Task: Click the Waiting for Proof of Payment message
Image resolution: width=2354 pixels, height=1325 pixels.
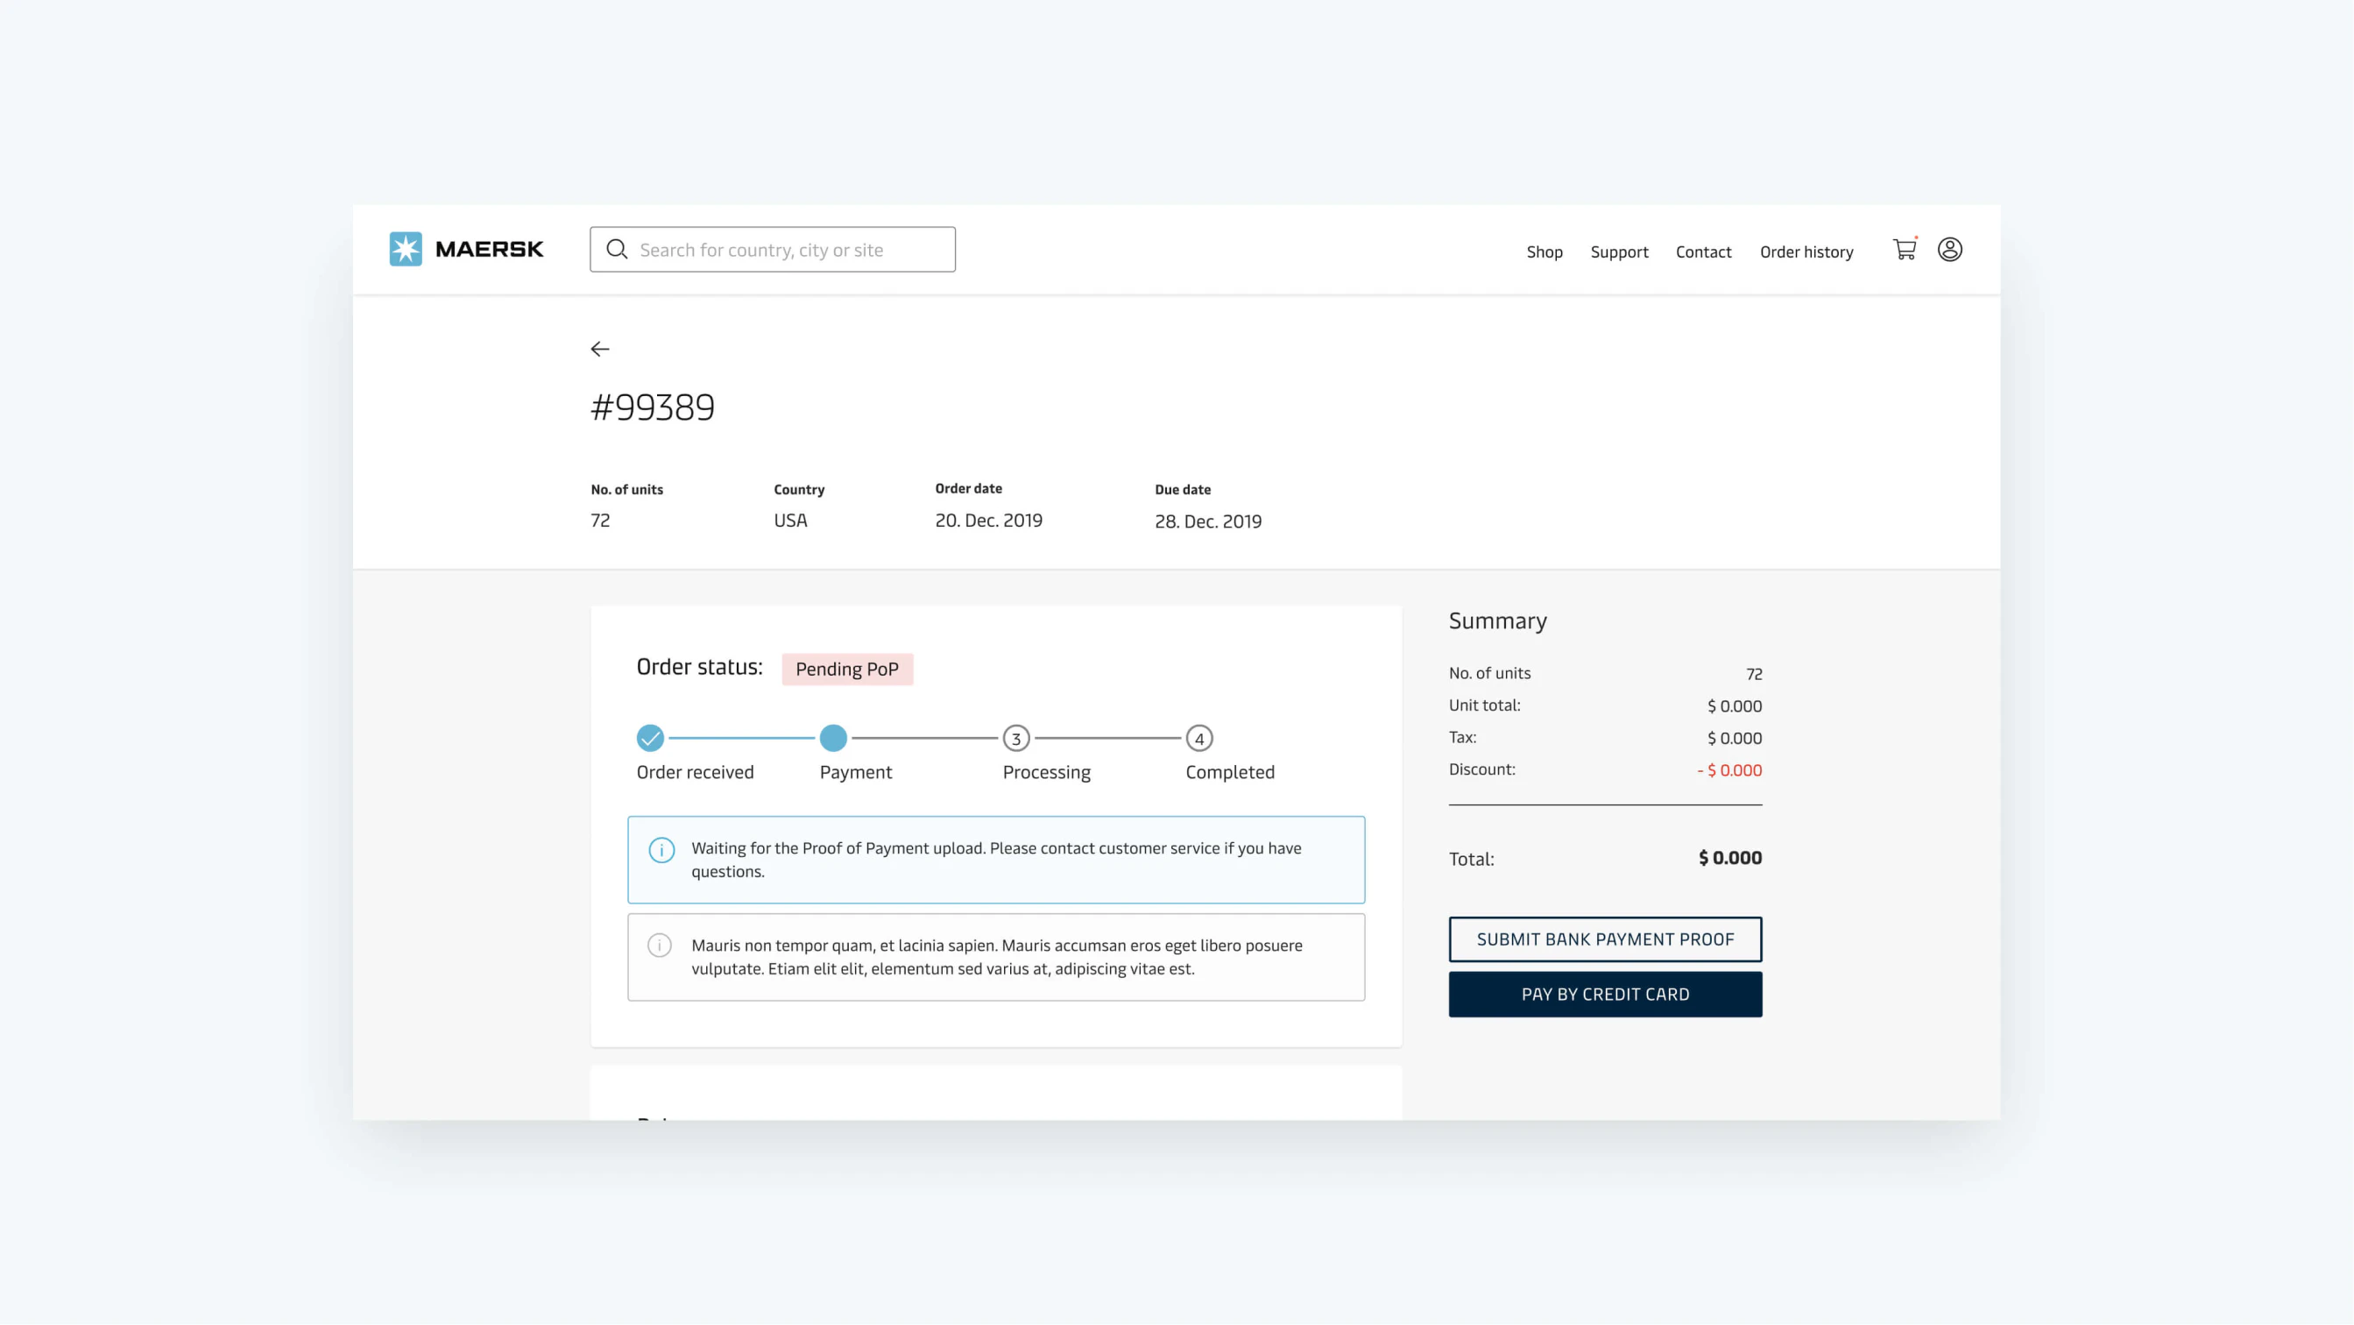Action: pos(996,860)
